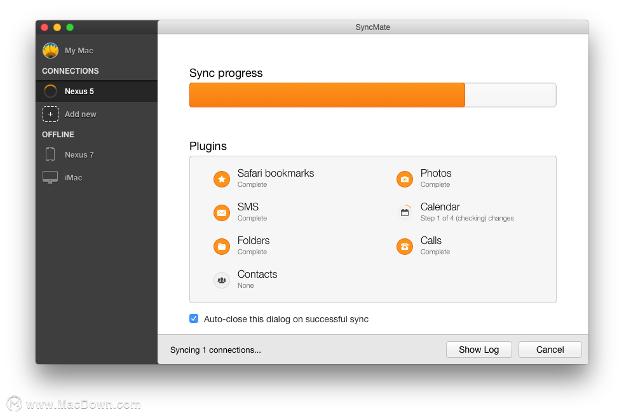Select the Nexus 5 connection

click(x=97, y=91)
